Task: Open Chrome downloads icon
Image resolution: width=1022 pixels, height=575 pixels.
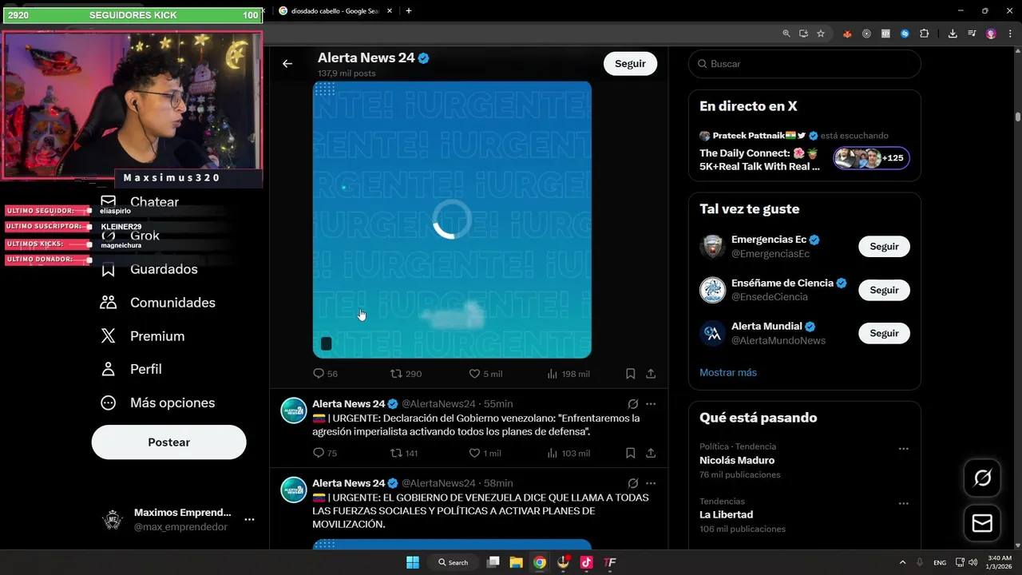Action: point(953,34)
